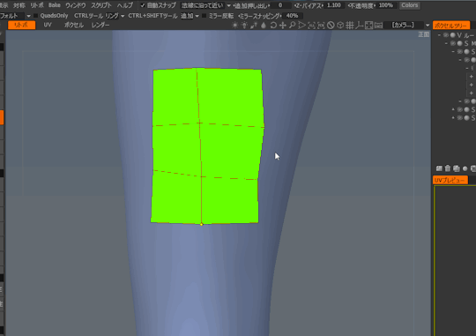The height and width of the screenshot is (336, 476).
Task: Click the light bulb icon
Action: [244, 26]
